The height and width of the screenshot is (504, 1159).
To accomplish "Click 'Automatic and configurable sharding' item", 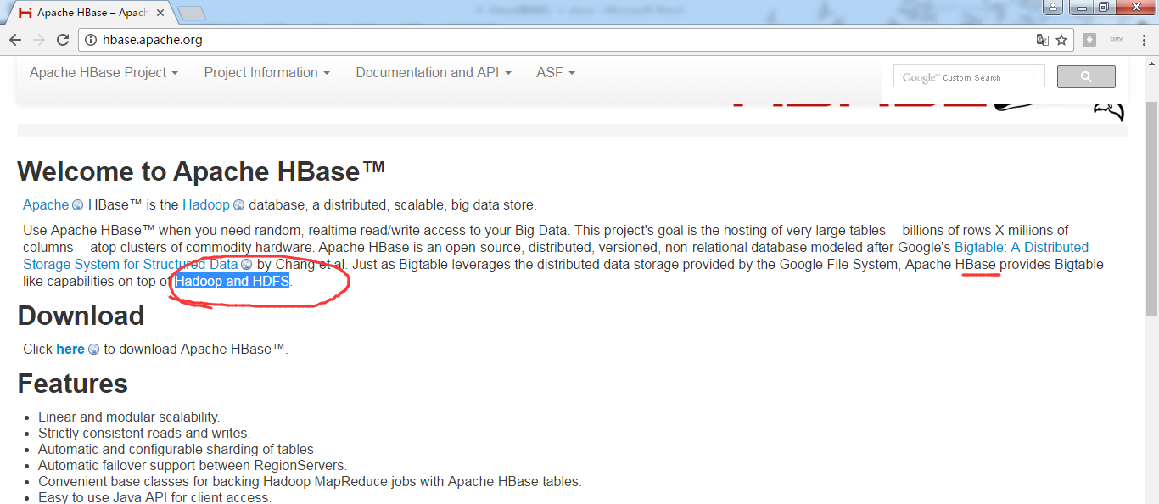I will point(176,449).
